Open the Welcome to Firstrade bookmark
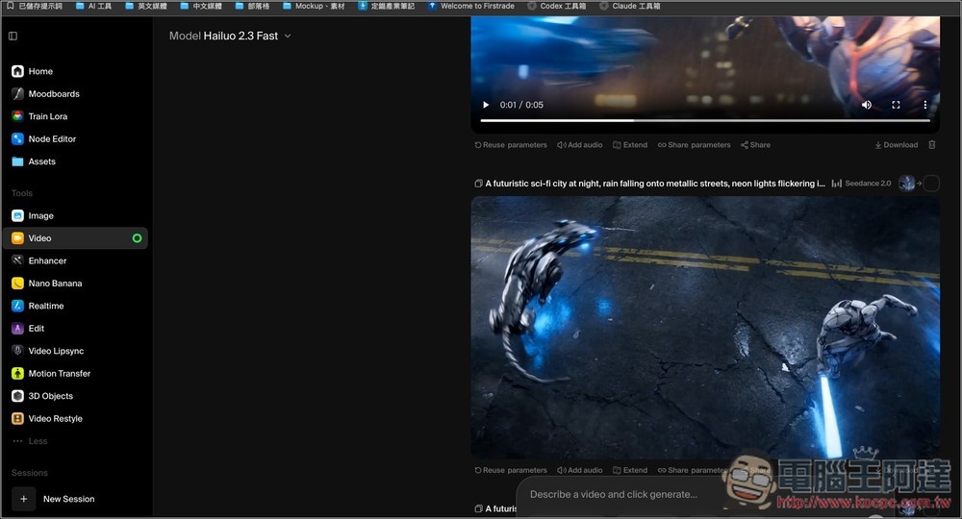Viewport: 962px width, 519px height. 471,6
